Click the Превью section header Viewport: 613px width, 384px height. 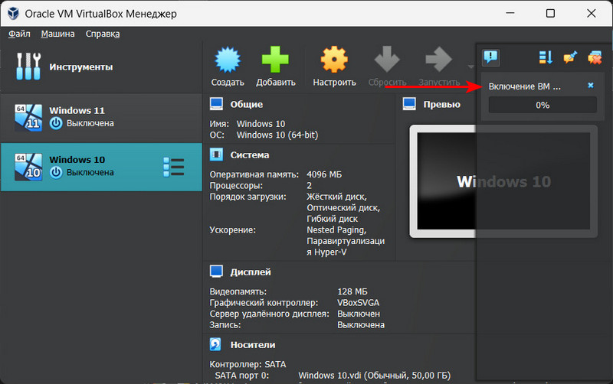click(442, 105)
